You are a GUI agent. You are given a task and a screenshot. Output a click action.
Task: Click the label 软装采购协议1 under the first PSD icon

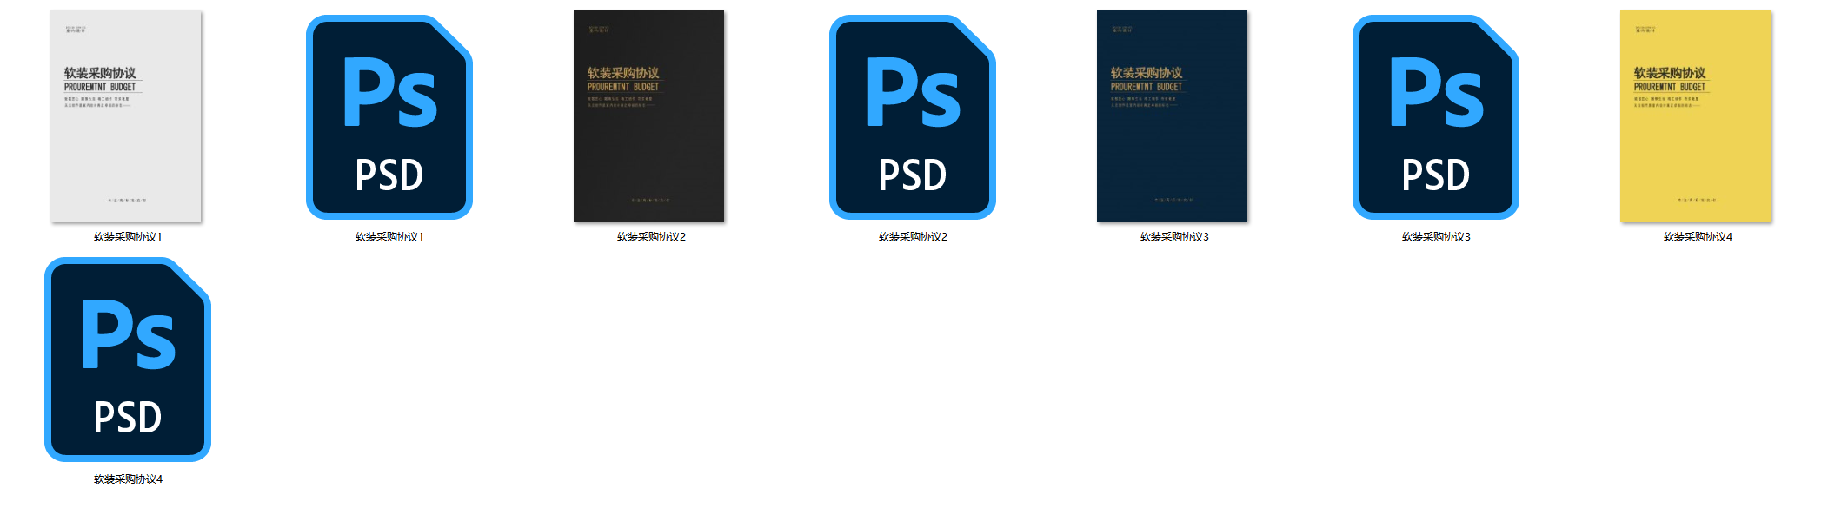389,237
